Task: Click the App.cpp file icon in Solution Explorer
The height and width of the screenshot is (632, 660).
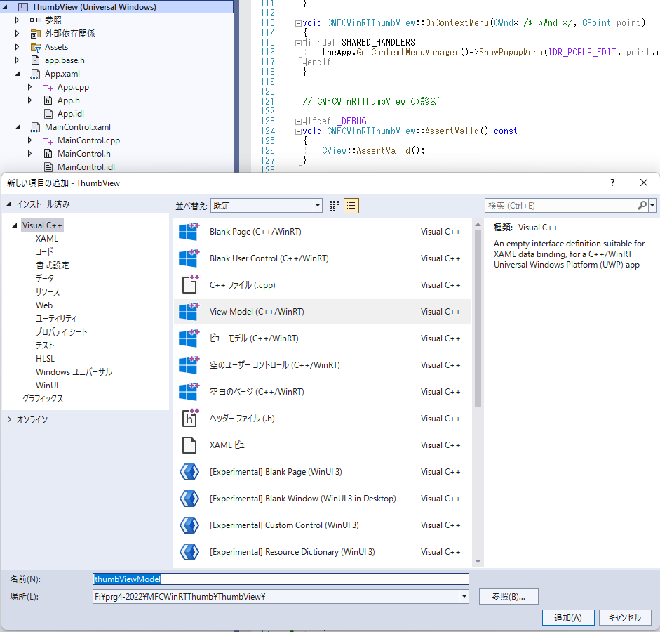Action: click(48, 87)
